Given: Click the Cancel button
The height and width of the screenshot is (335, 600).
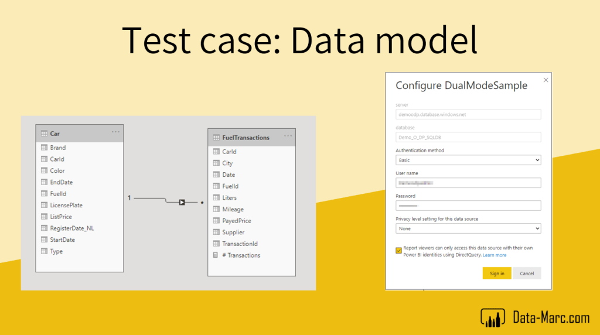Looking at the screenshot, I should point(527,274).
